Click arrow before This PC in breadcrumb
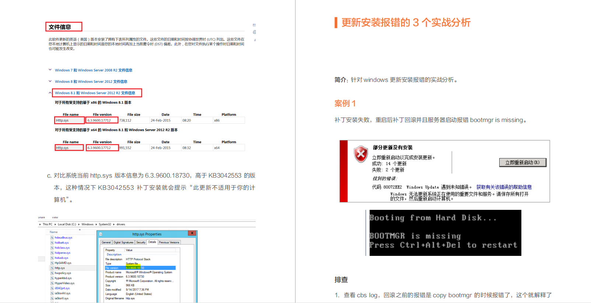The width and height of the screenshot is (591, 303). (x=40, y=224)
